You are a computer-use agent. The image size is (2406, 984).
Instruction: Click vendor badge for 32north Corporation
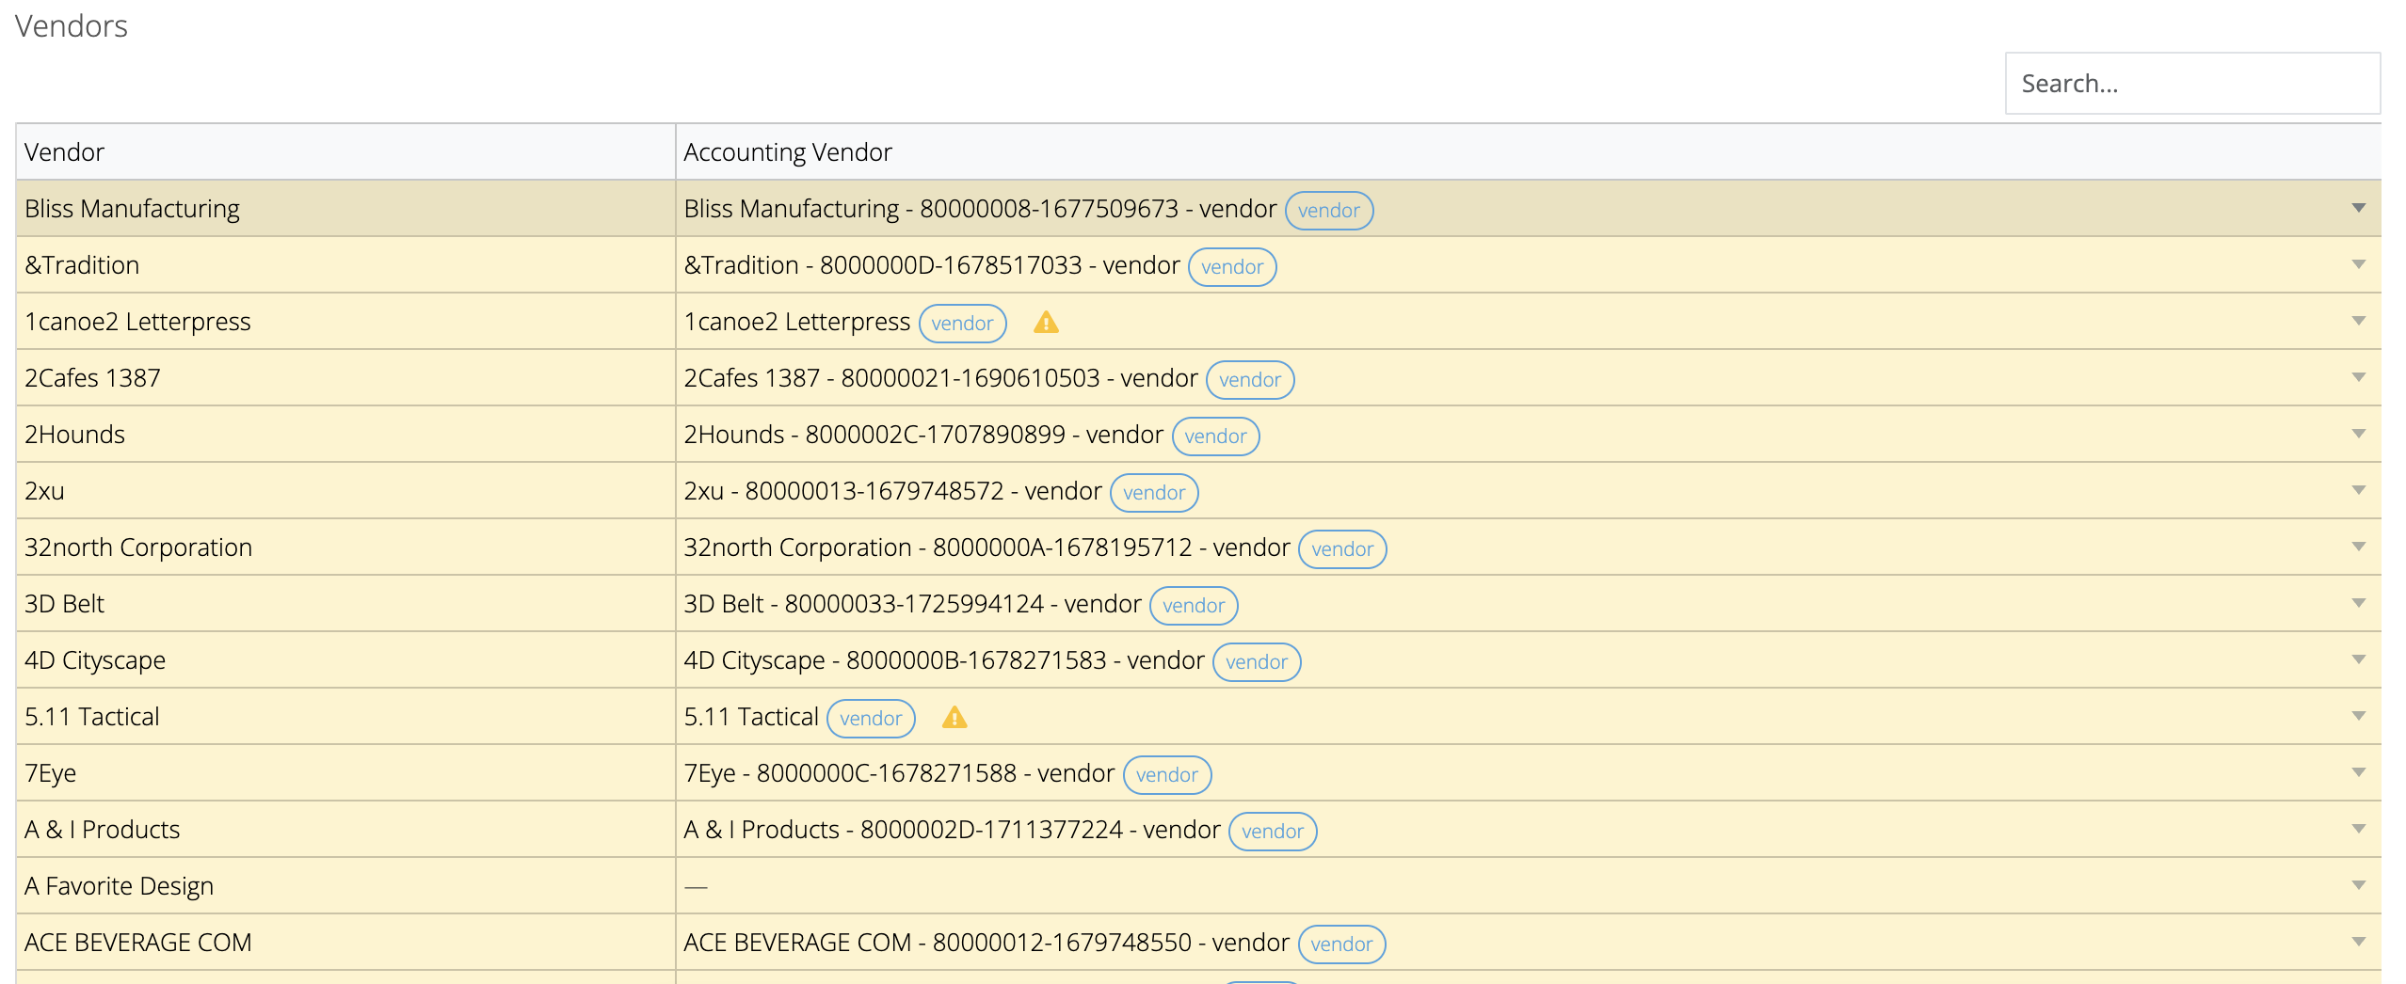pyautogui.click(x=1342, y=548)
